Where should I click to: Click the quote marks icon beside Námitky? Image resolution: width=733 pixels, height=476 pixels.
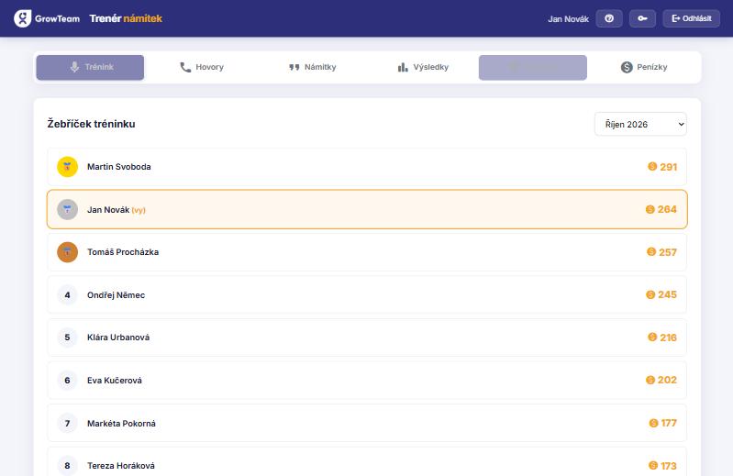point(294,67)
